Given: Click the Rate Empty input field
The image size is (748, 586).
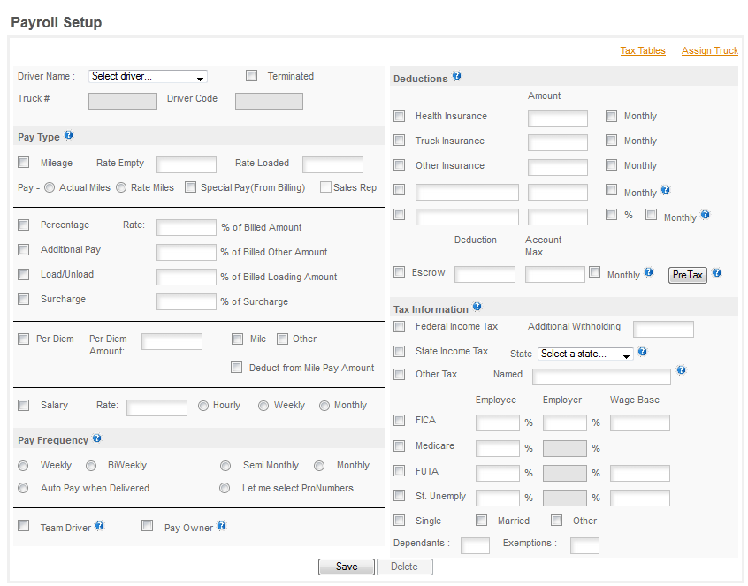Looking at the screenshot, I should (187, 165).
